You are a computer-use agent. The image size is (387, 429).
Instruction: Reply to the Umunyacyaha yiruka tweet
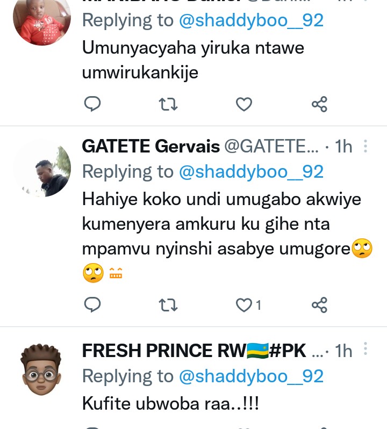(93, 104)
